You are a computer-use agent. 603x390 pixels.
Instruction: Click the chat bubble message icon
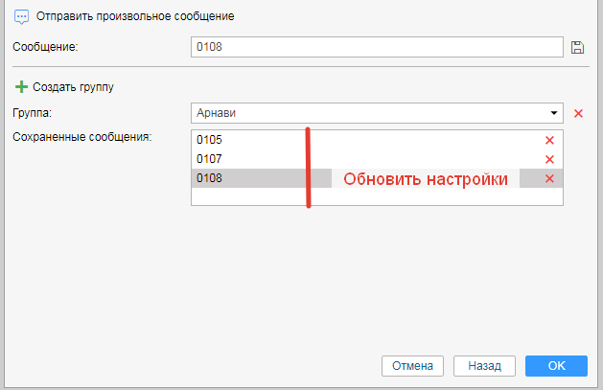(x=21, y=16)
